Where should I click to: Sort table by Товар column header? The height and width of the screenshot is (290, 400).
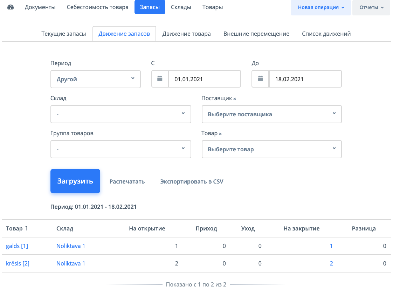point(17,228)
